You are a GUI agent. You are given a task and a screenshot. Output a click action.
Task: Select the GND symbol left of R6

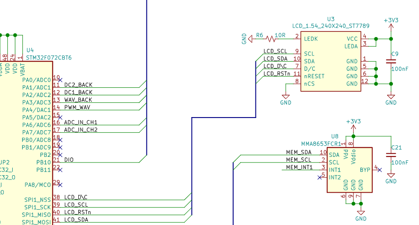tap(247, 39)
